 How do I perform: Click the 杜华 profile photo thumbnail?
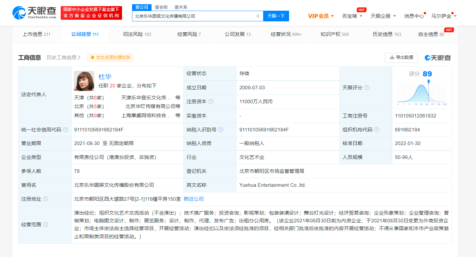(84, 81)
